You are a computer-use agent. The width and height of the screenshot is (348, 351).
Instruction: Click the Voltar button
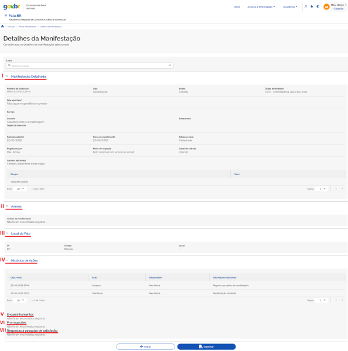coord(145,346)
